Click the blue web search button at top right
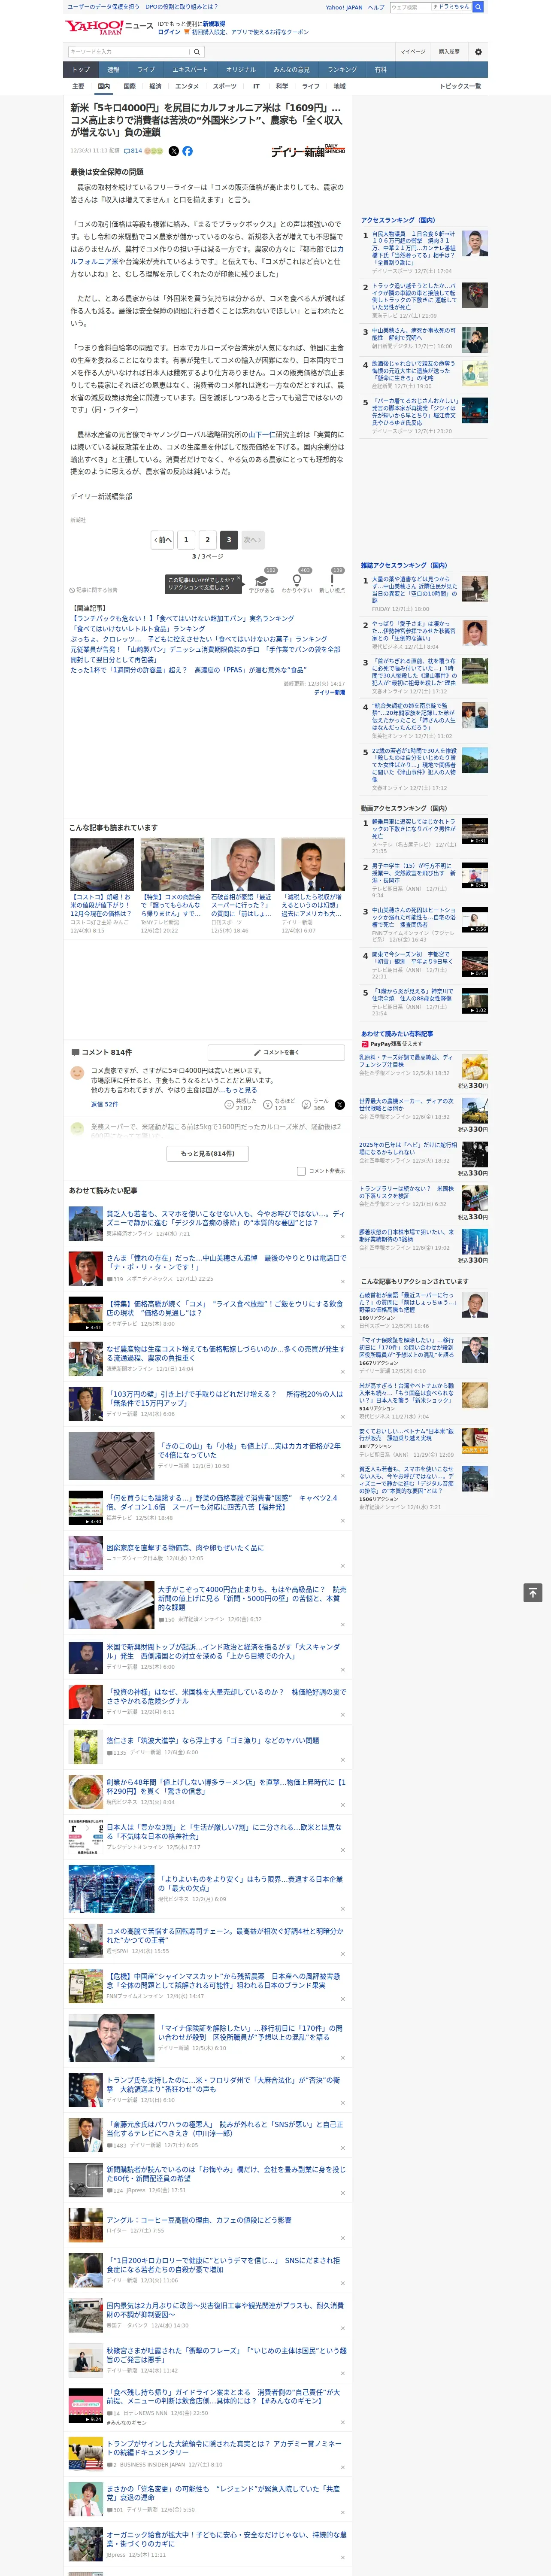This screenshot has width=551, height=2576. (x=478, y=7)
